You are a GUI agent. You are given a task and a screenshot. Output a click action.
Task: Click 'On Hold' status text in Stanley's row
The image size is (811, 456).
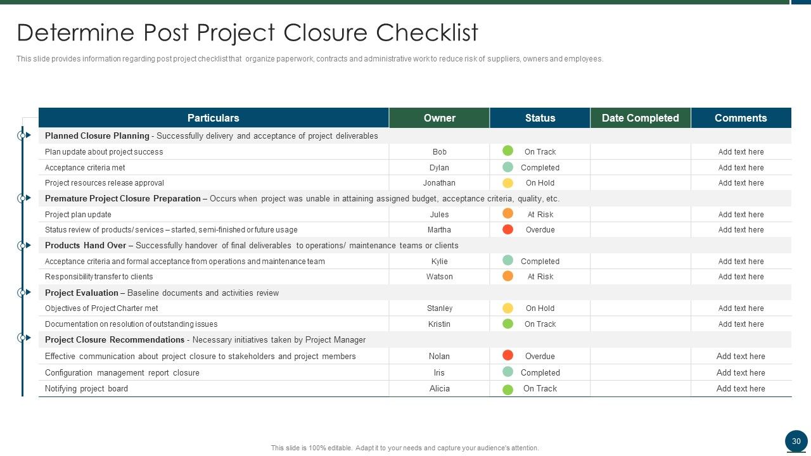540,308
